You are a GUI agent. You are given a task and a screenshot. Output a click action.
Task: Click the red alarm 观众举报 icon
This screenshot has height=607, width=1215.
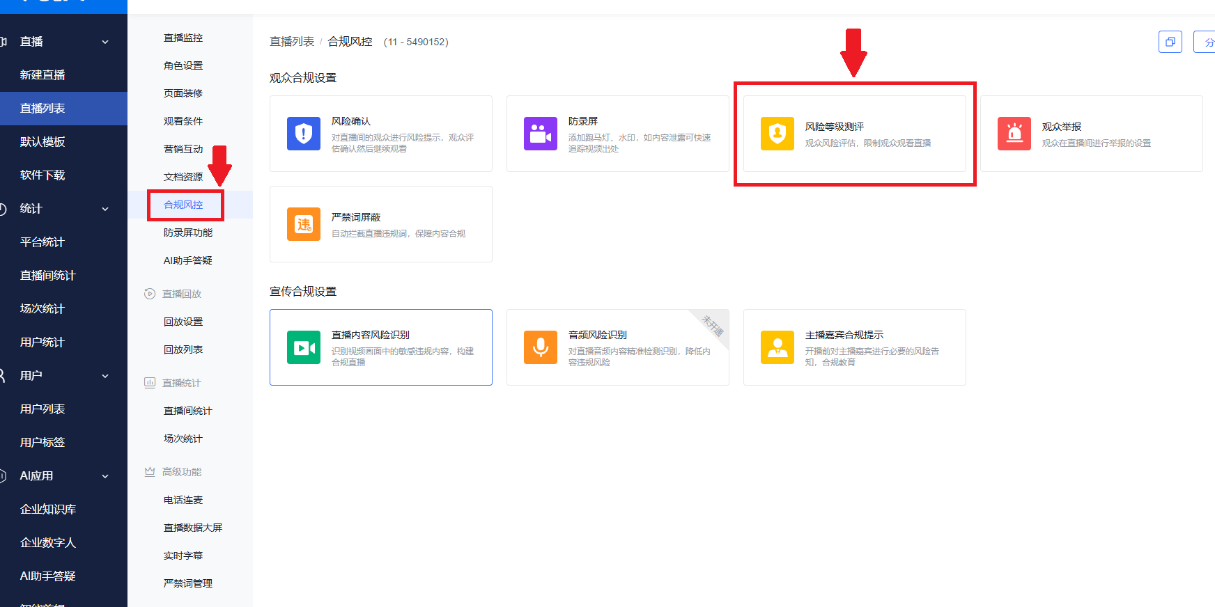pos(1014,134)
